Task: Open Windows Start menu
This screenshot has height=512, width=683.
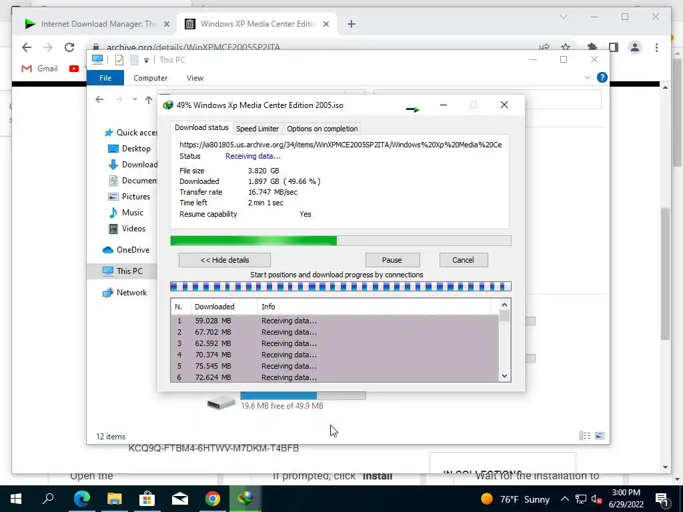Action: [16, 499]
